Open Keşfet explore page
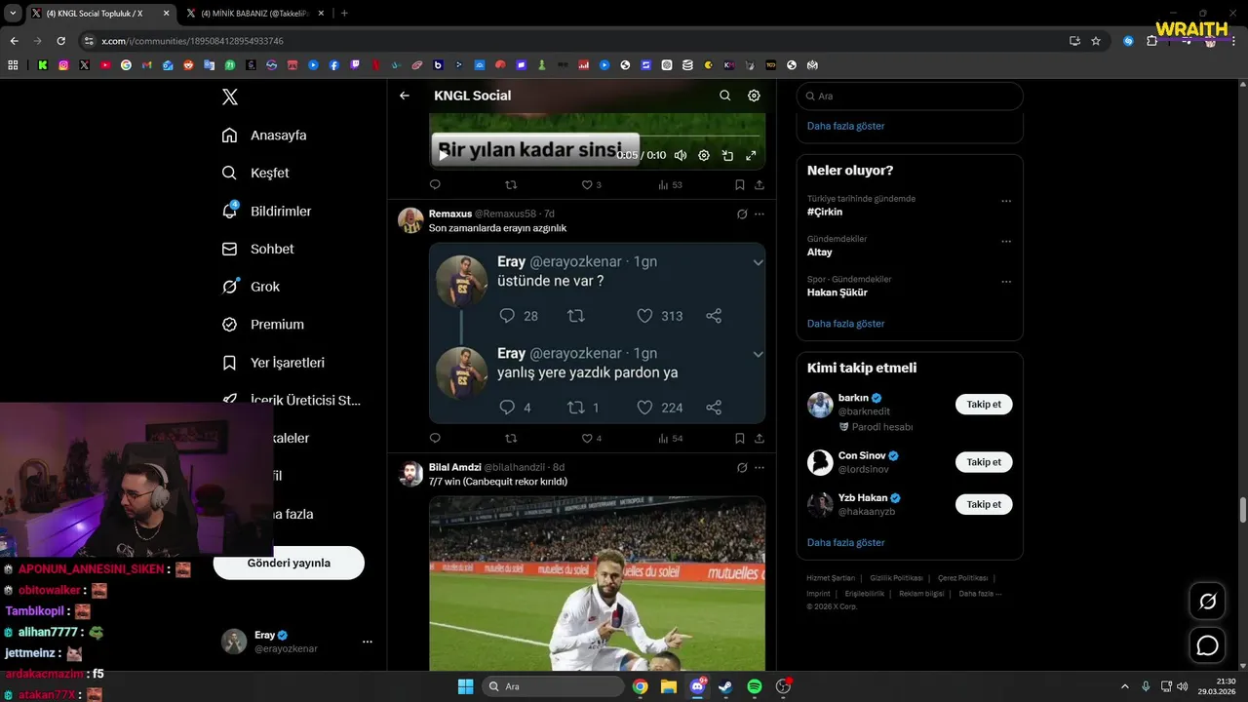Screen dimensions: 1248x702 pos(255,173)
